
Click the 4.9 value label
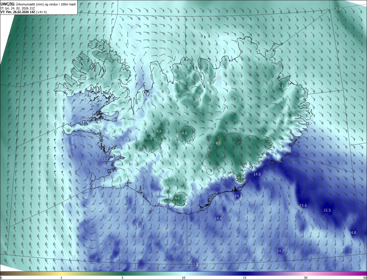[x=240, y=178]
